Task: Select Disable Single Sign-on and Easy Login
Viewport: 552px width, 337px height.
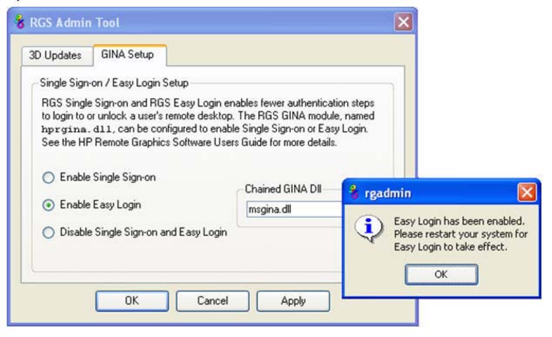Action: pyautogui.click(x=48, y=233)
